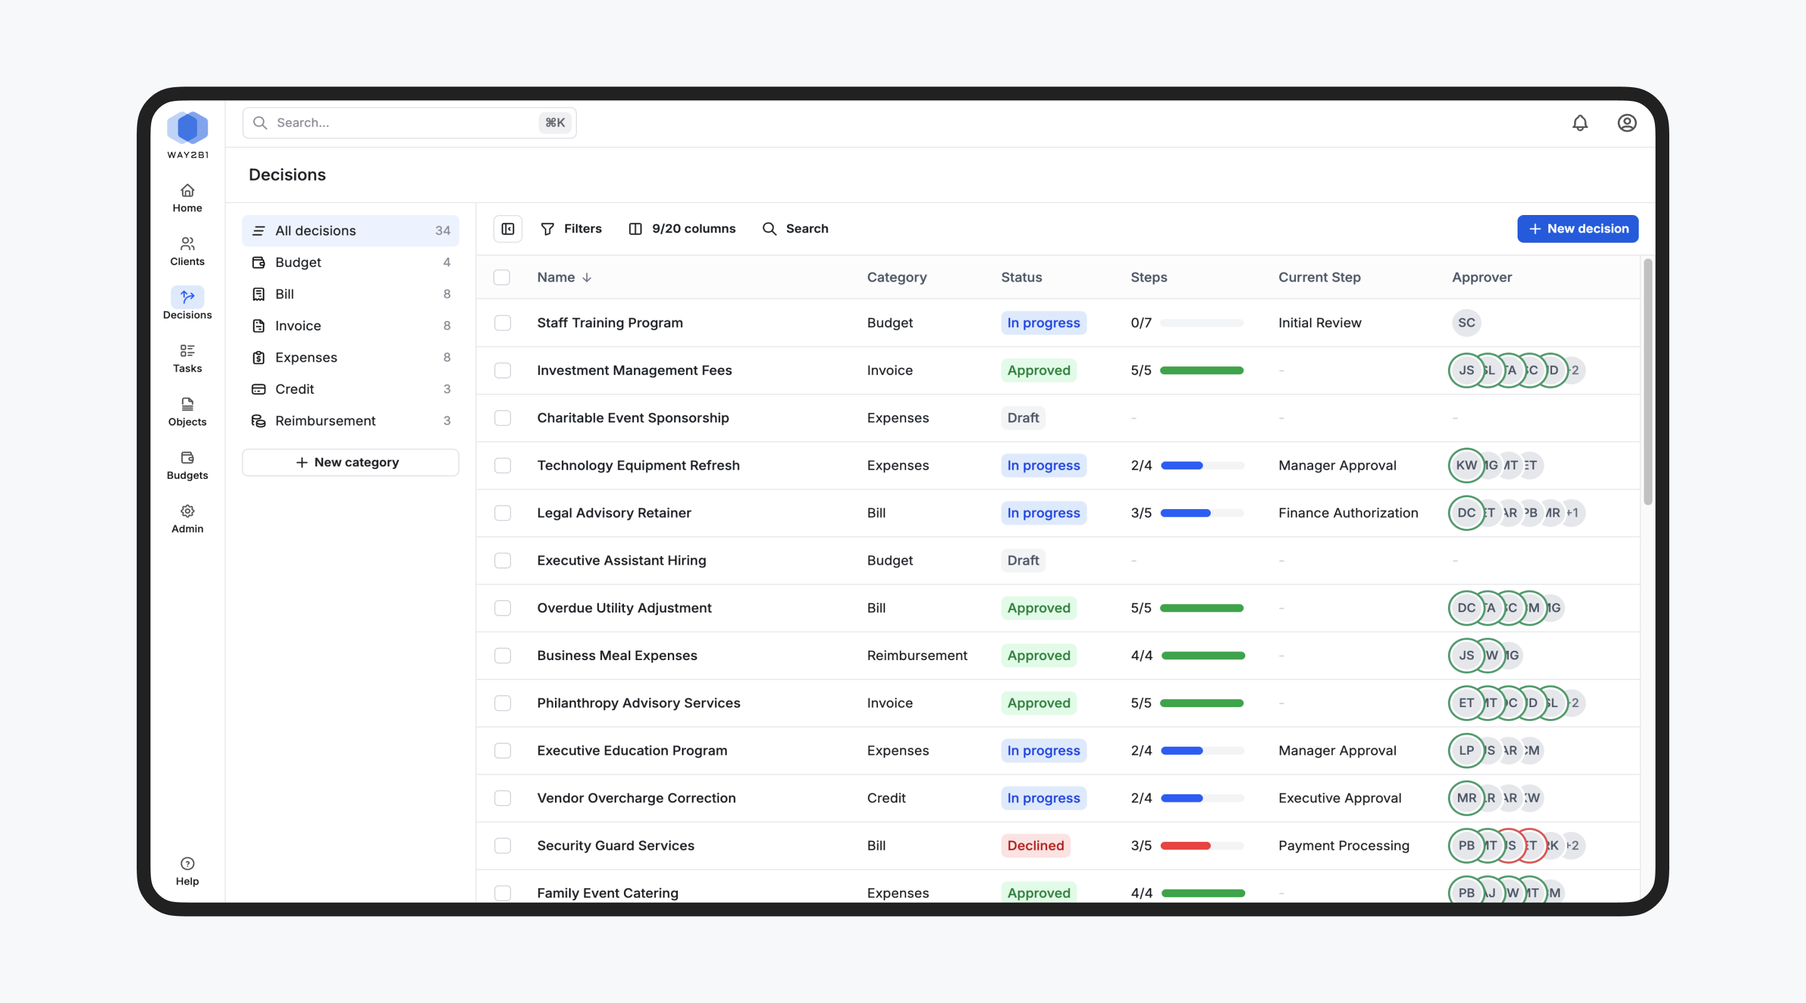Viewport: 1806px width, 1003px height.
Task: Collapse the category sidebar with the panel icon
Action: click(x=507, y=229)
